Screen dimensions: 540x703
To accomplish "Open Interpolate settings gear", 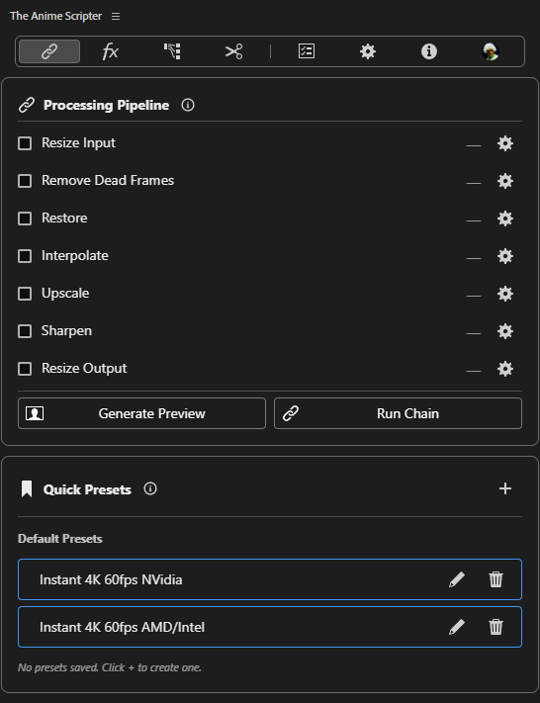I will (505, 256).
